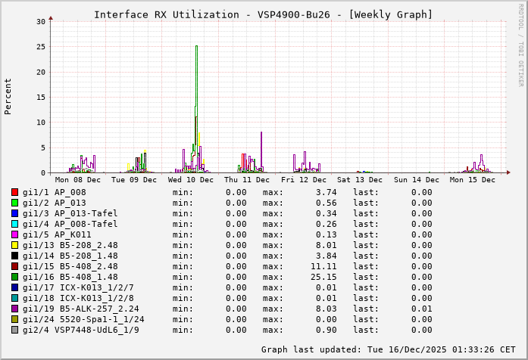Pick the cyan gi1/4 AP_008-Tafel swatch
The width and height of the screenshot is (528, 360).
(14, 224)
